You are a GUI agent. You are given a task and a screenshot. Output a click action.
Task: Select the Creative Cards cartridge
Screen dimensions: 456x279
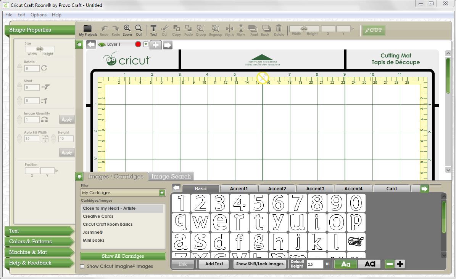98,216
